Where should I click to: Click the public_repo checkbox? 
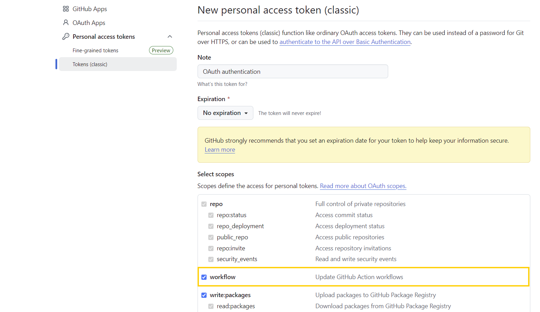coord(211,237)
